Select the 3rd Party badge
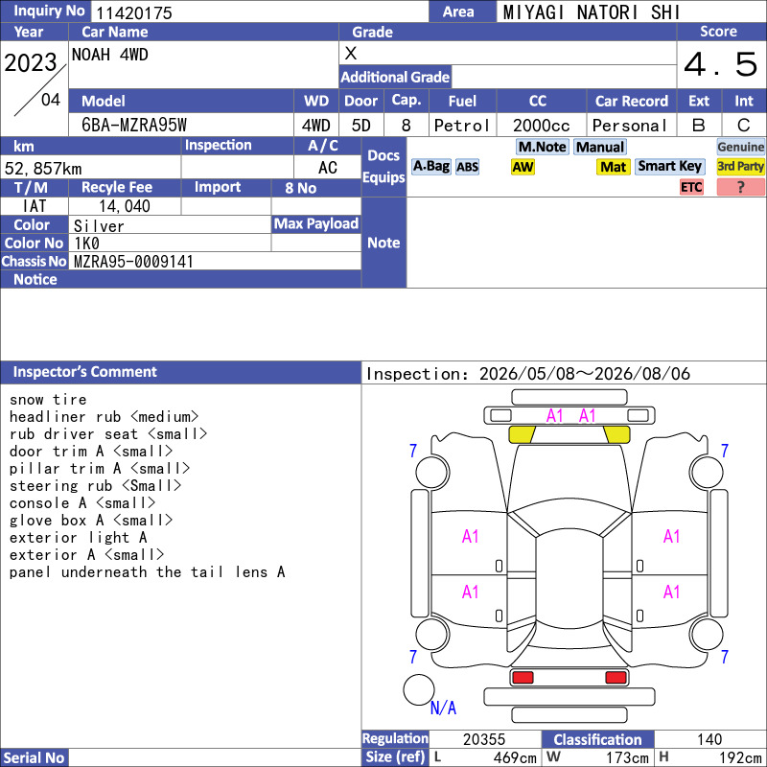This screenshot has height=767, width=767. pyautogui.click(x=740, y=167)
